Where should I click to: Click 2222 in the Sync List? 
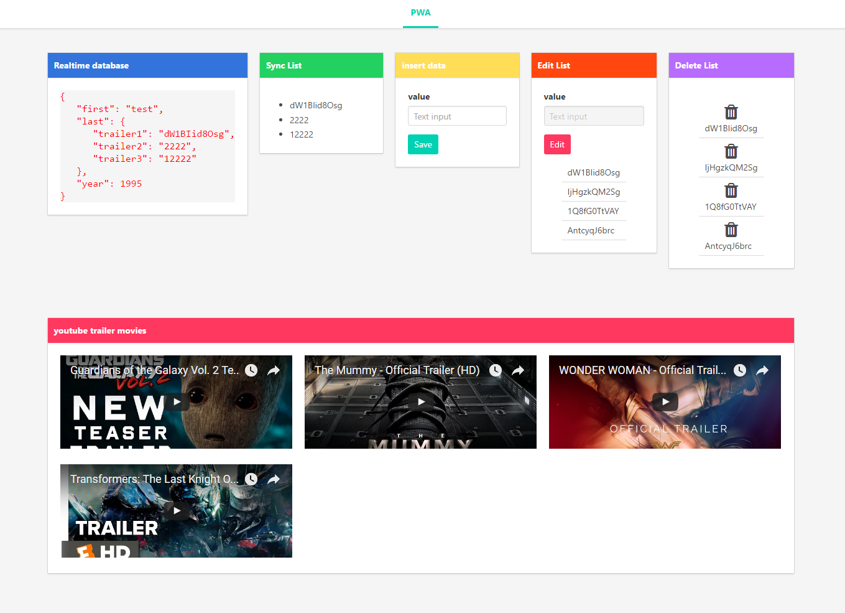pyautogui.click(x=299, y=120)
